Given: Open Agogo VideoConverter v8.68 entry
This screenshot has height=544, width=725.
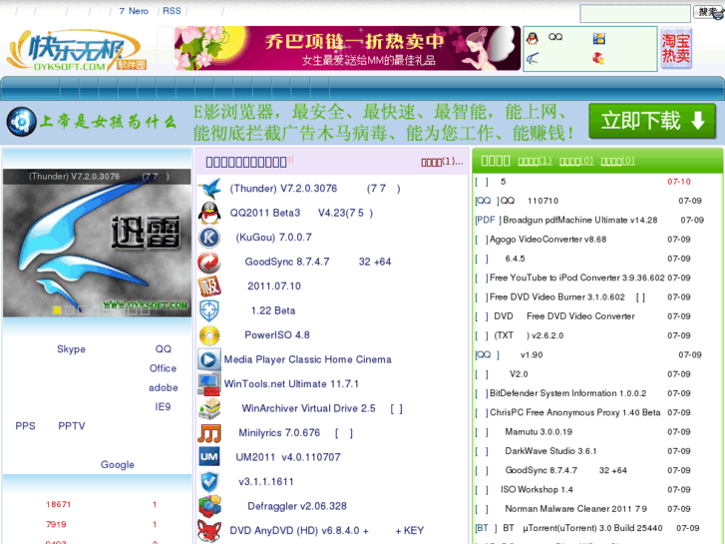Looking at the screenshot, I should [x=547, y=240].
